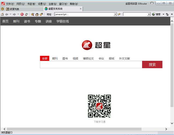The image size is (174, 135).
Task: Expand the Forward history dropdown arrow
Action: pos(18,14)
